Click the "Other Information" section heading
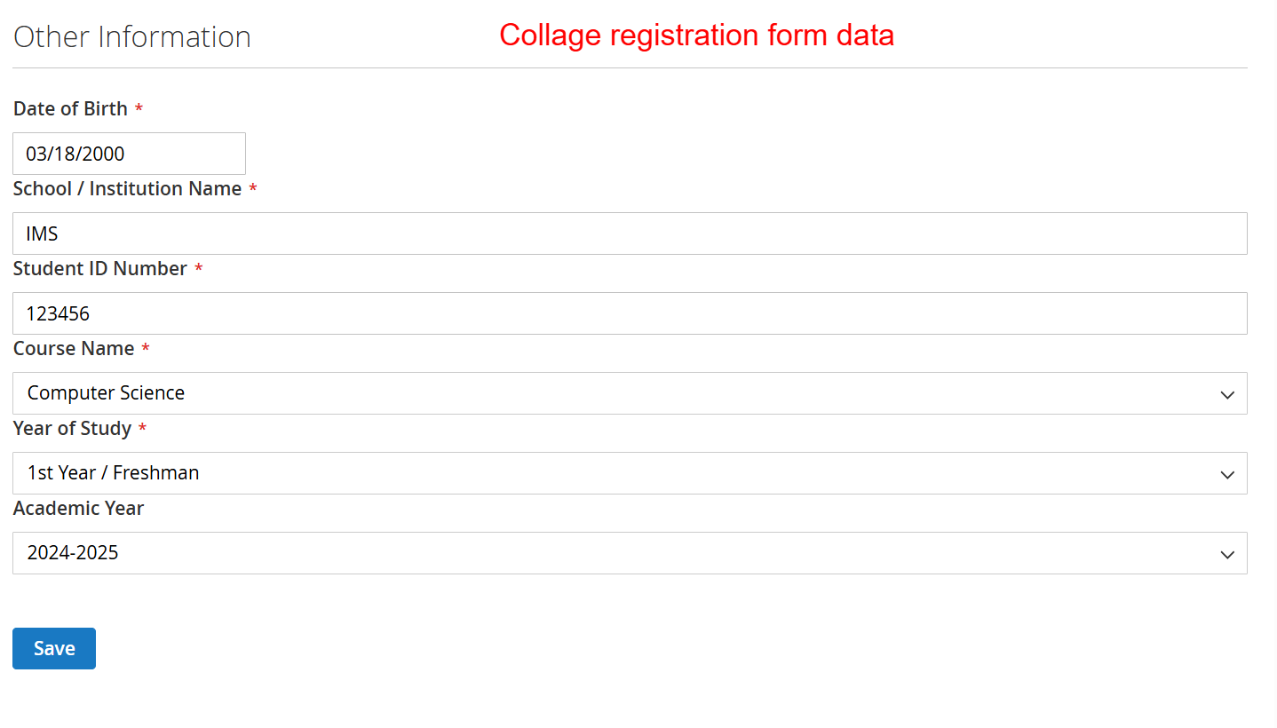This screenshot has width=1277, height=728. click(132, 36)
